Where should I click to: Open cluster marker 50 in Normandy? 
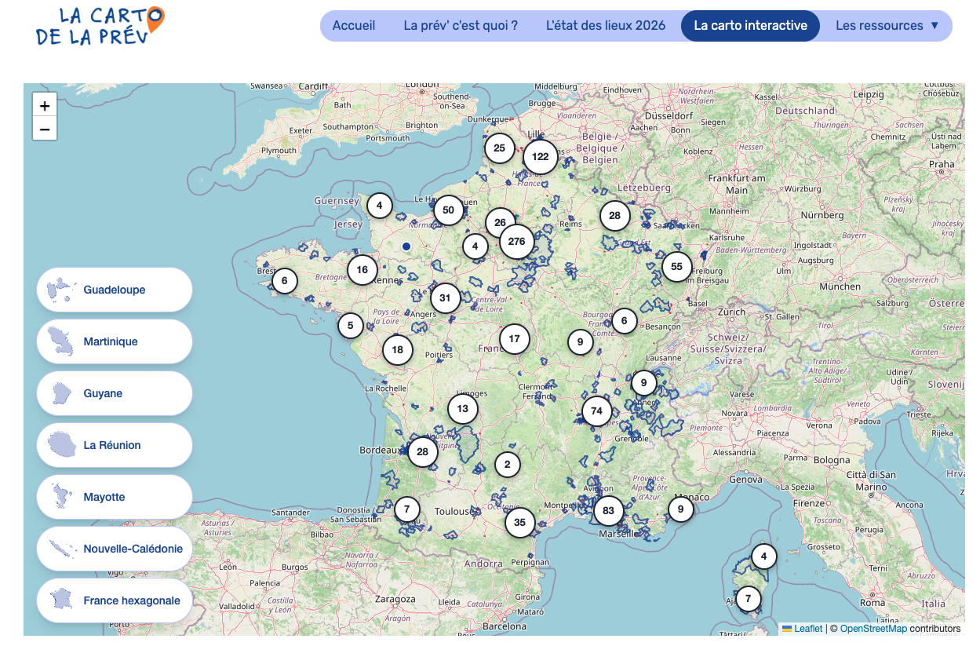pos(448,210)
